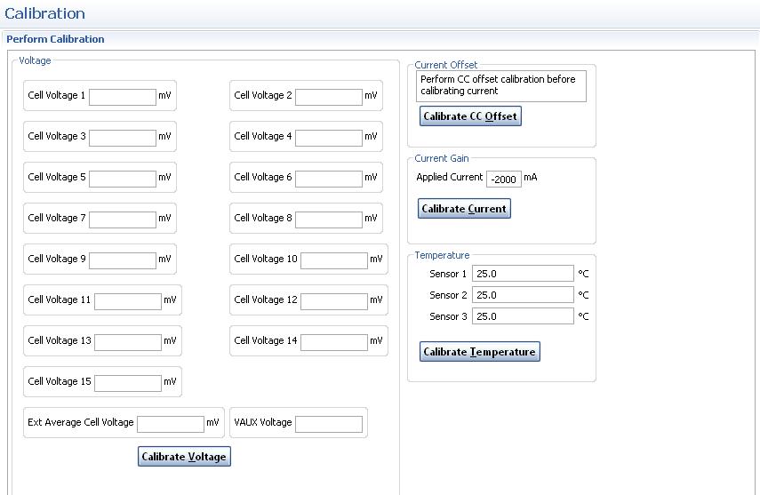Click the Sensor 2 temperature input
Screen dimensions: 760x495
pyautogui.click(x=523, y=295)
